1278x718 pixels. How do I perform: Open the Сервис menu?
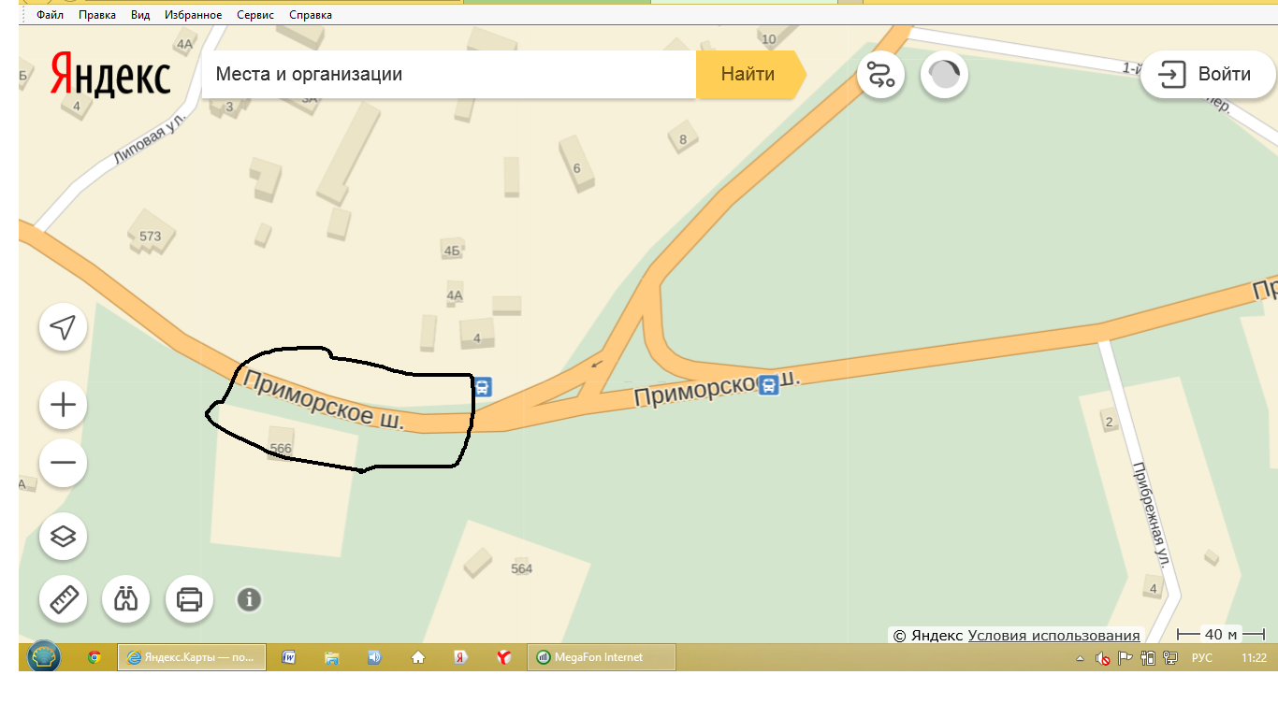[255, 15]
